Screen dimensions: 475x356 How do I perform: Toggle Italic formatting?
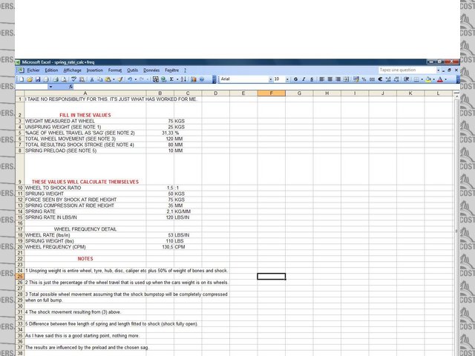pos(302,79)
